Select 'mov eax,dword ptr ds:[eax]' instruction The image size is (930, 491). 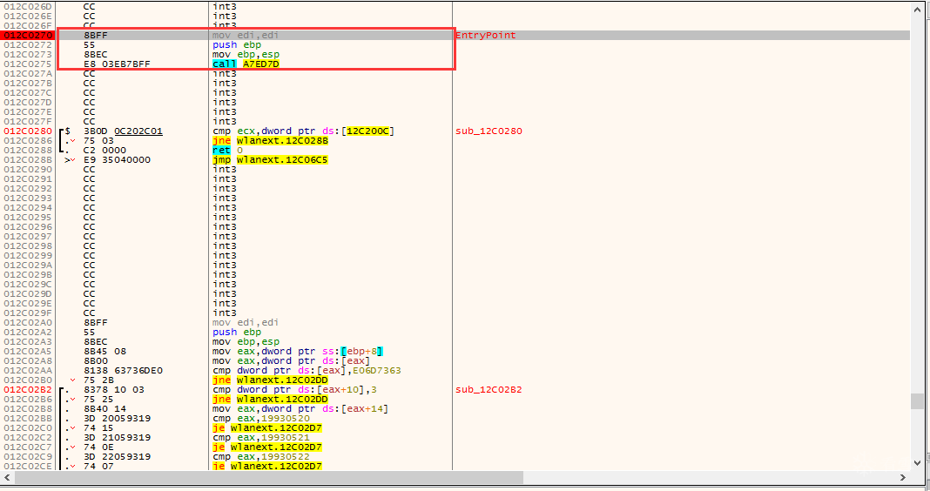(x=291, y=361)
